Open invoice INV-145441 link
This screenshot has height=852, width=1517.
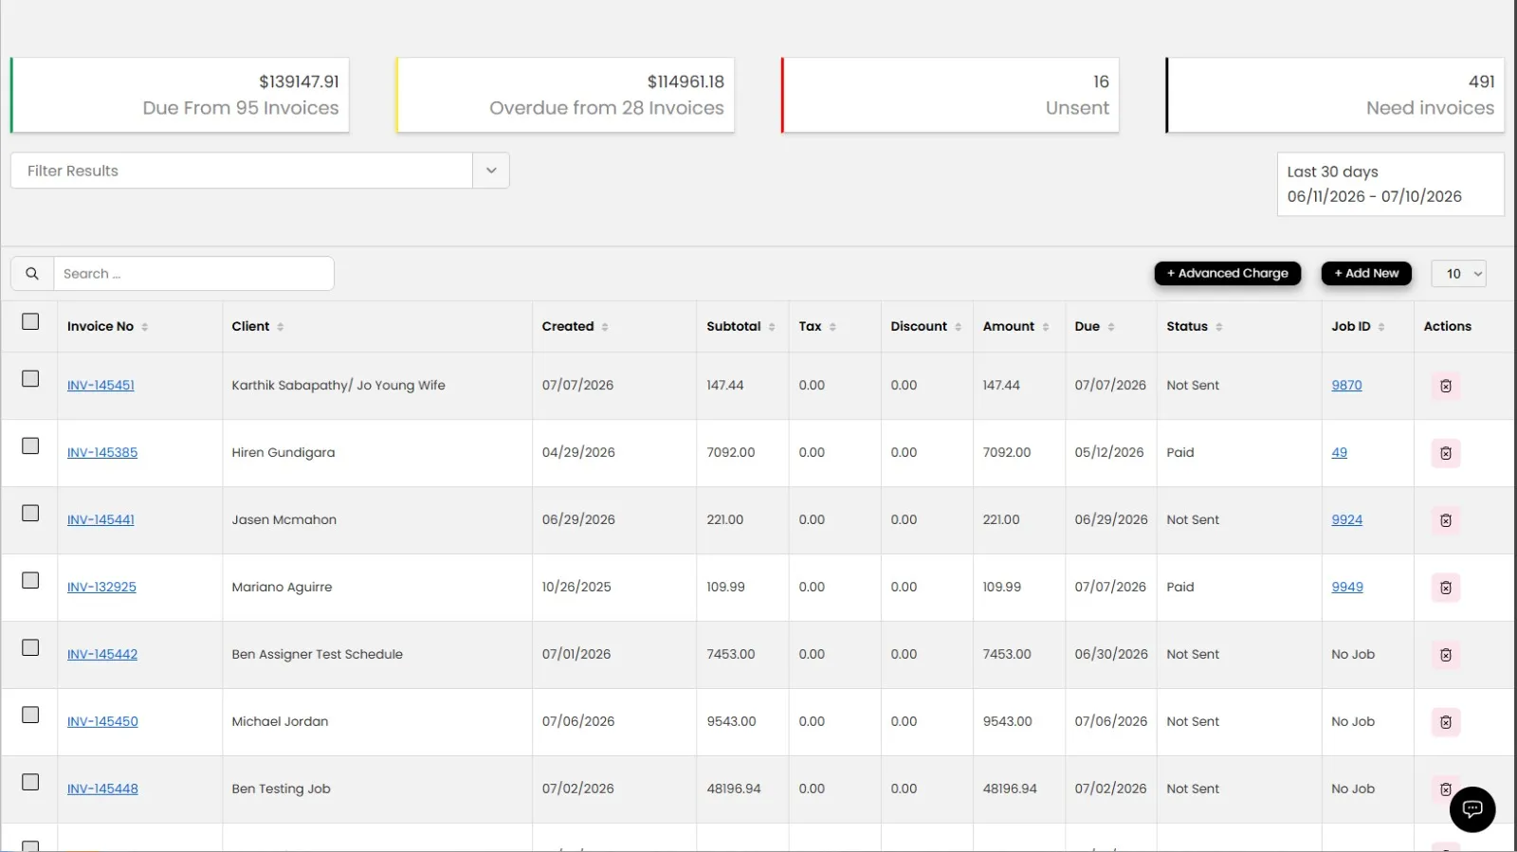(101, 520)
